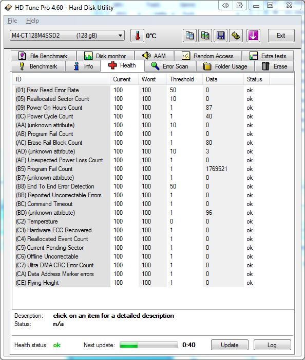The width and height of the screenshot is (305, 360).
Task: Open the Help menu
Action: point(32,21)
